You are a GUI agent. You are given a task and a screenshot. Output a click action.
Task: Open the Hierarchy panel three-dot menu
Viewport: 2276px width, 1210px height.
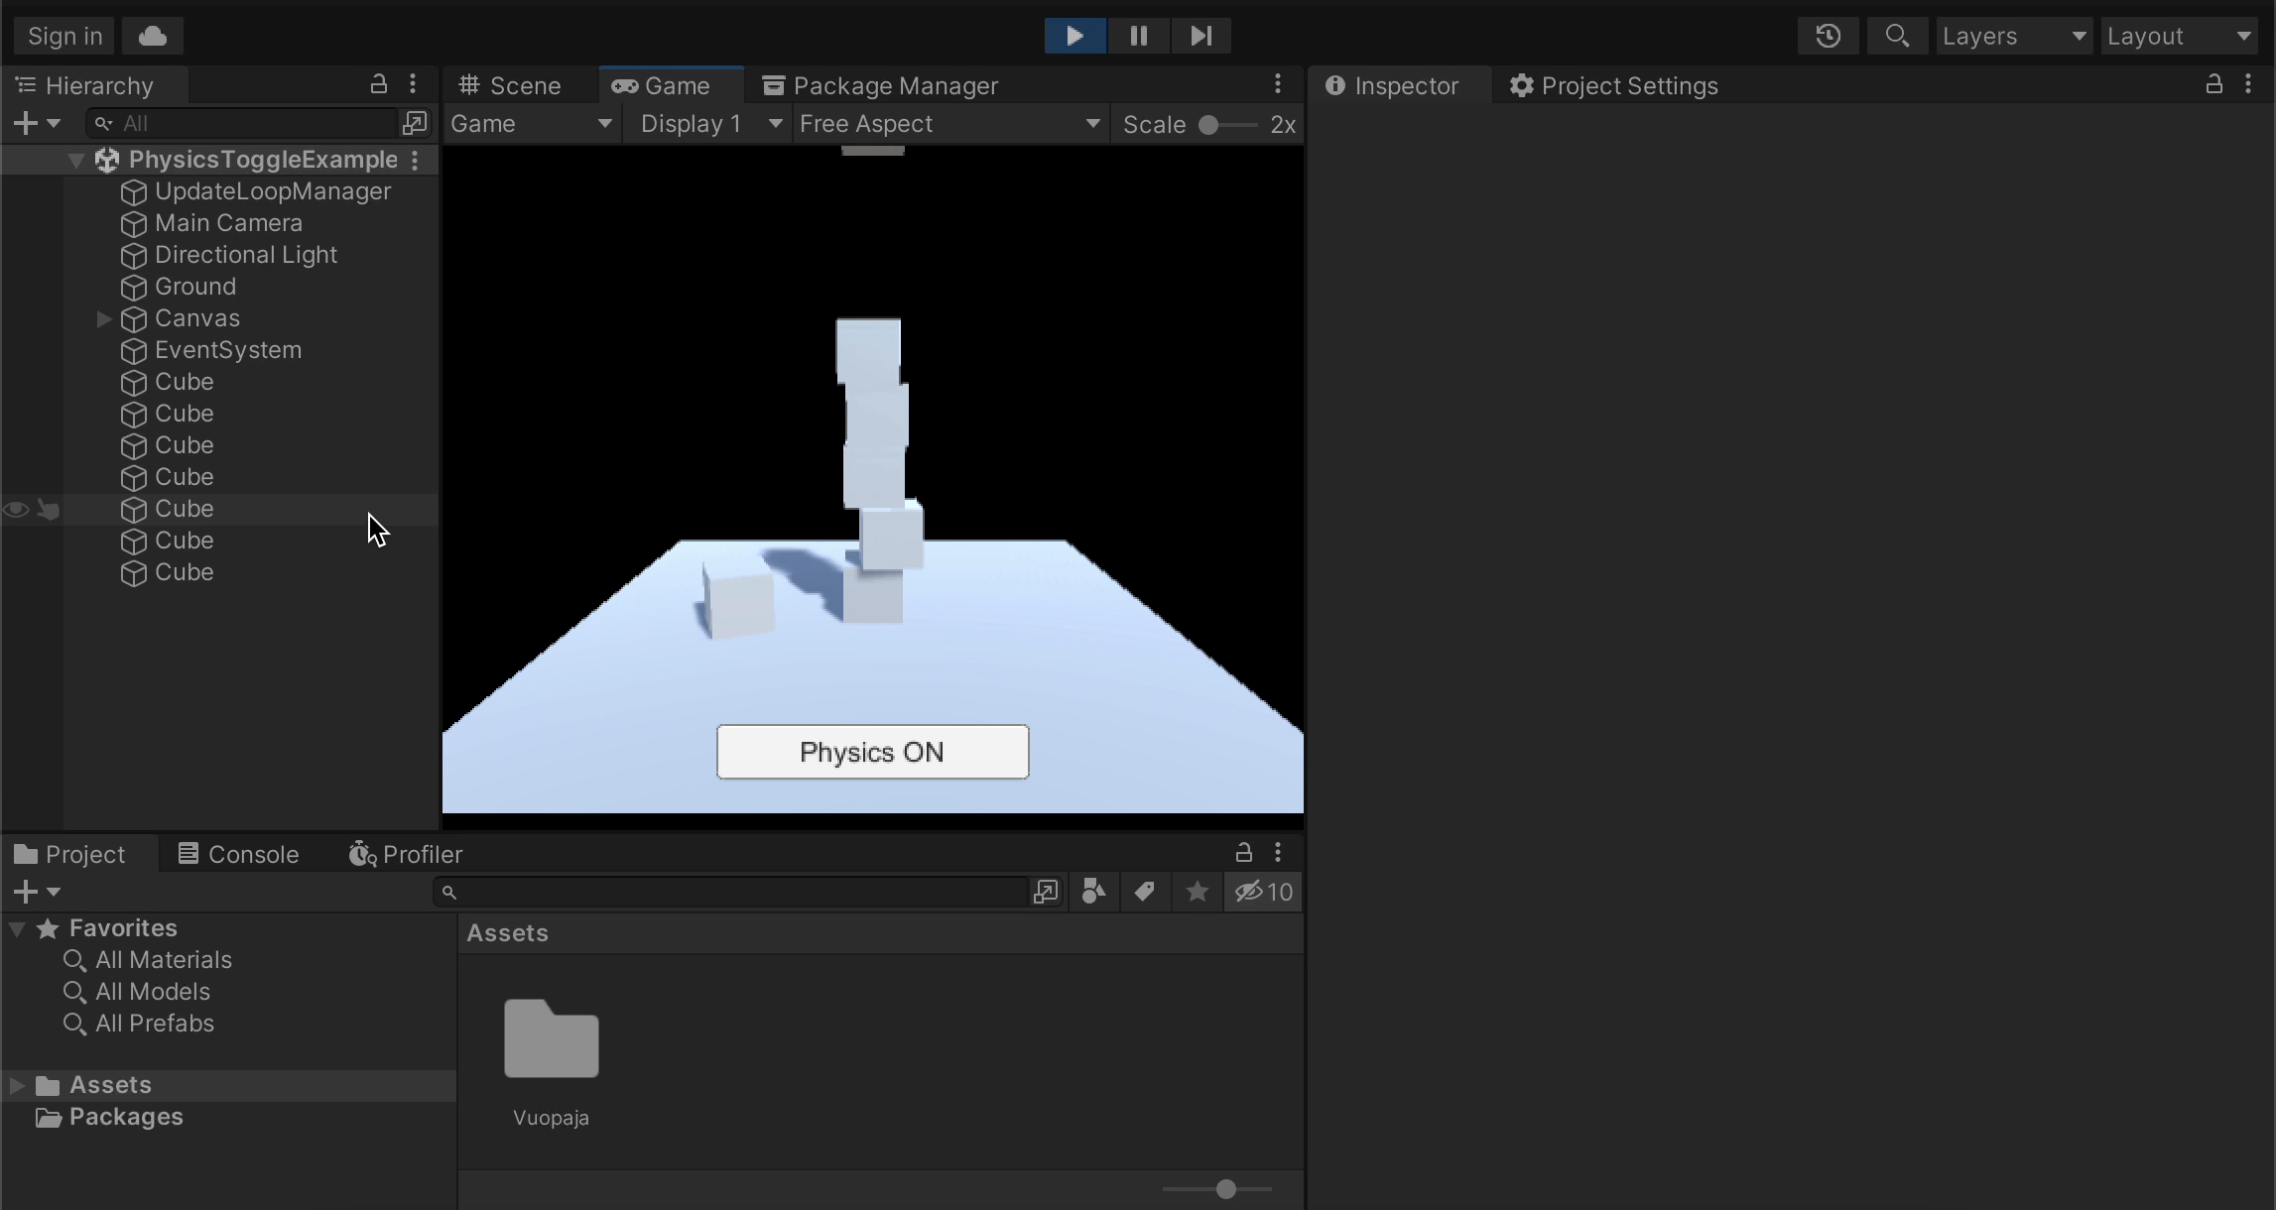click(413, 84)
